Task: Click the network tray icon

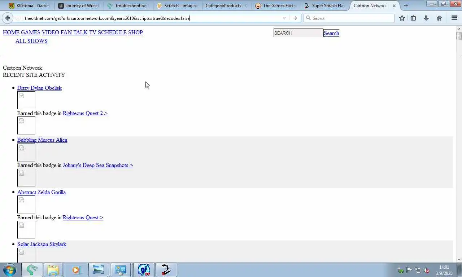Action: coord(418,270)
